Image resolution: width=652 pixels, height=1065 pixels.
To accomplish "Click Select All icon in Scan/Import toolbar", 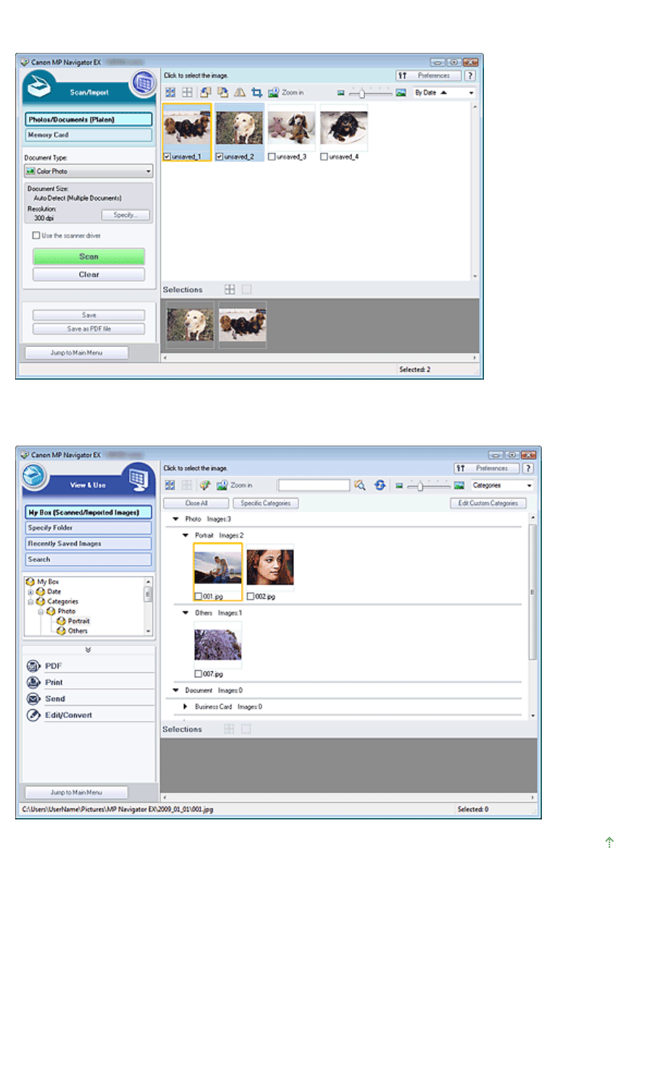I will pos(170,93).
